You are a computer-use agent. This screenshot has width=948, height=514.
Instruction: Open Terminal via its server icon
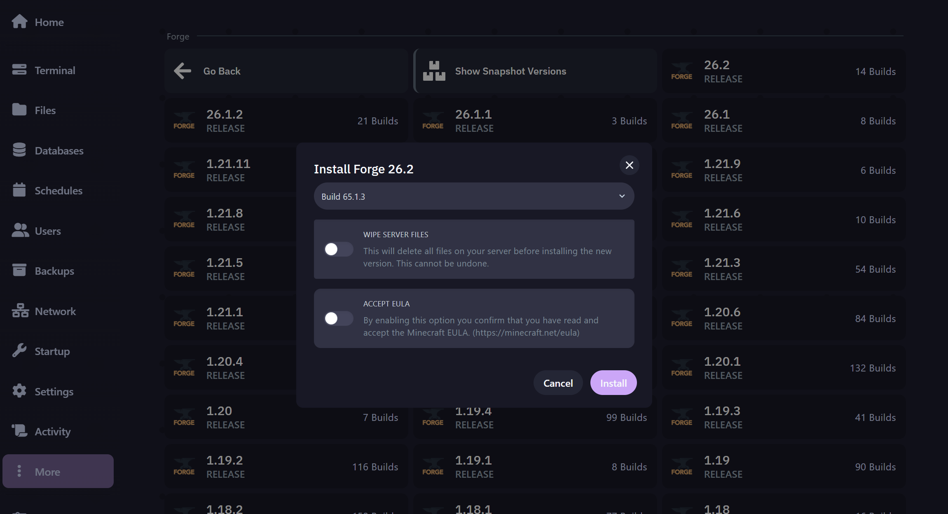(x=19, y=70)
